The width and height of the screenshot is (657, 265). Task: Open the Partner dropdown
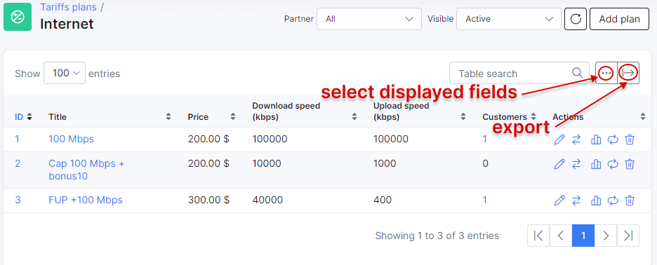(369, 19)
